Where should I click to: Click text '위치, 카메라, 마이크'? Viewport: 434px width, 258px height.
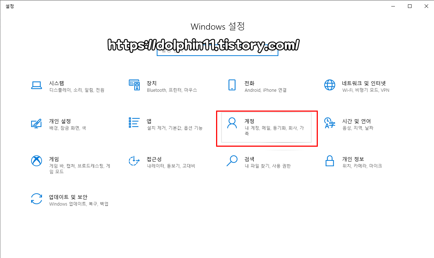point(362,166)
